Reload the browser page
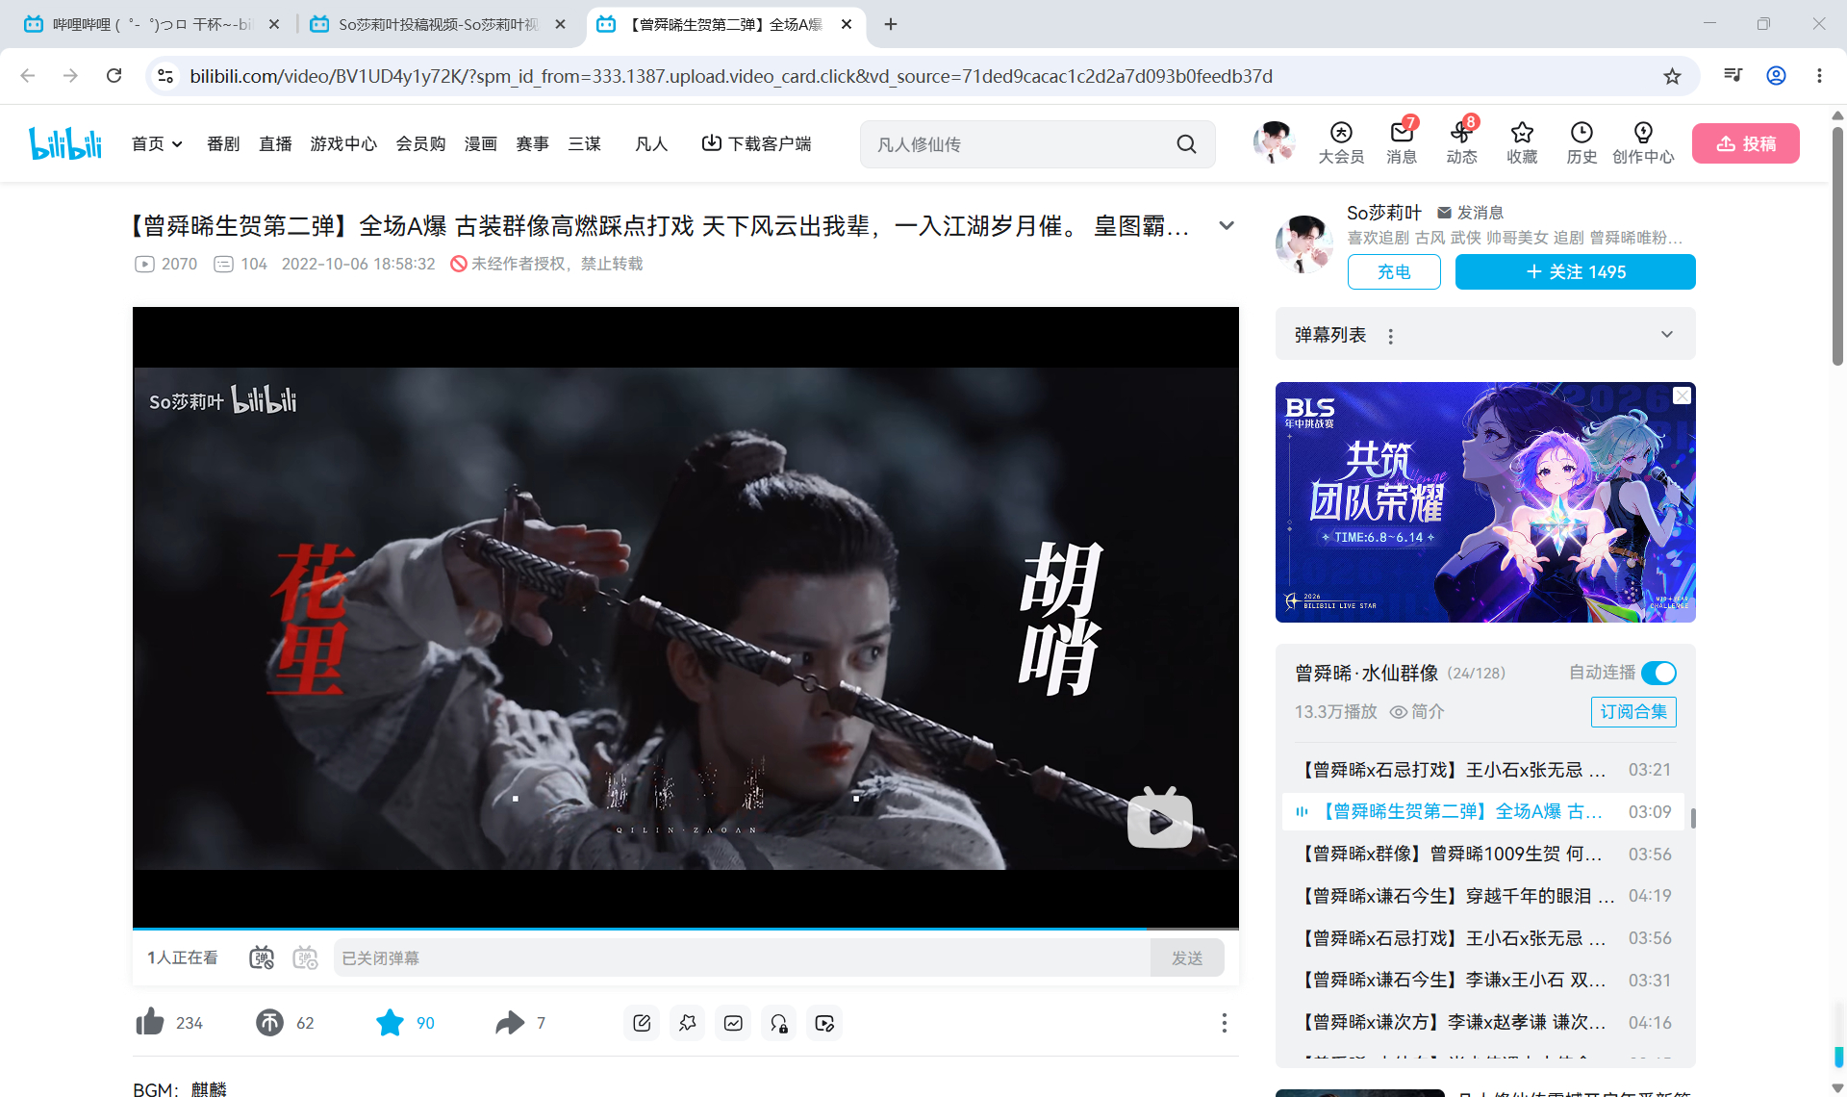 (114, 75)
